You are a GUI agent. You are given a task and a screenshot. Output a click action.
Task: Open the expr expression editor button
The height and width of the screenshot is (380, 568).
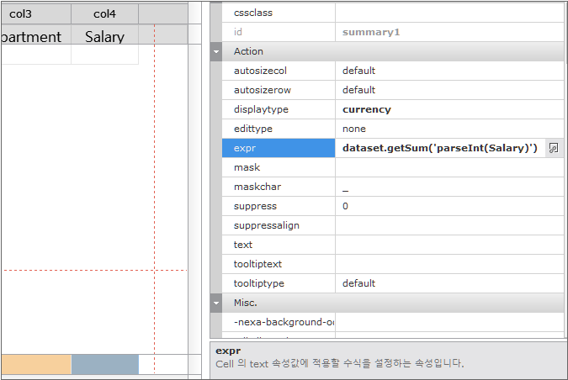(x=553, y=148)
